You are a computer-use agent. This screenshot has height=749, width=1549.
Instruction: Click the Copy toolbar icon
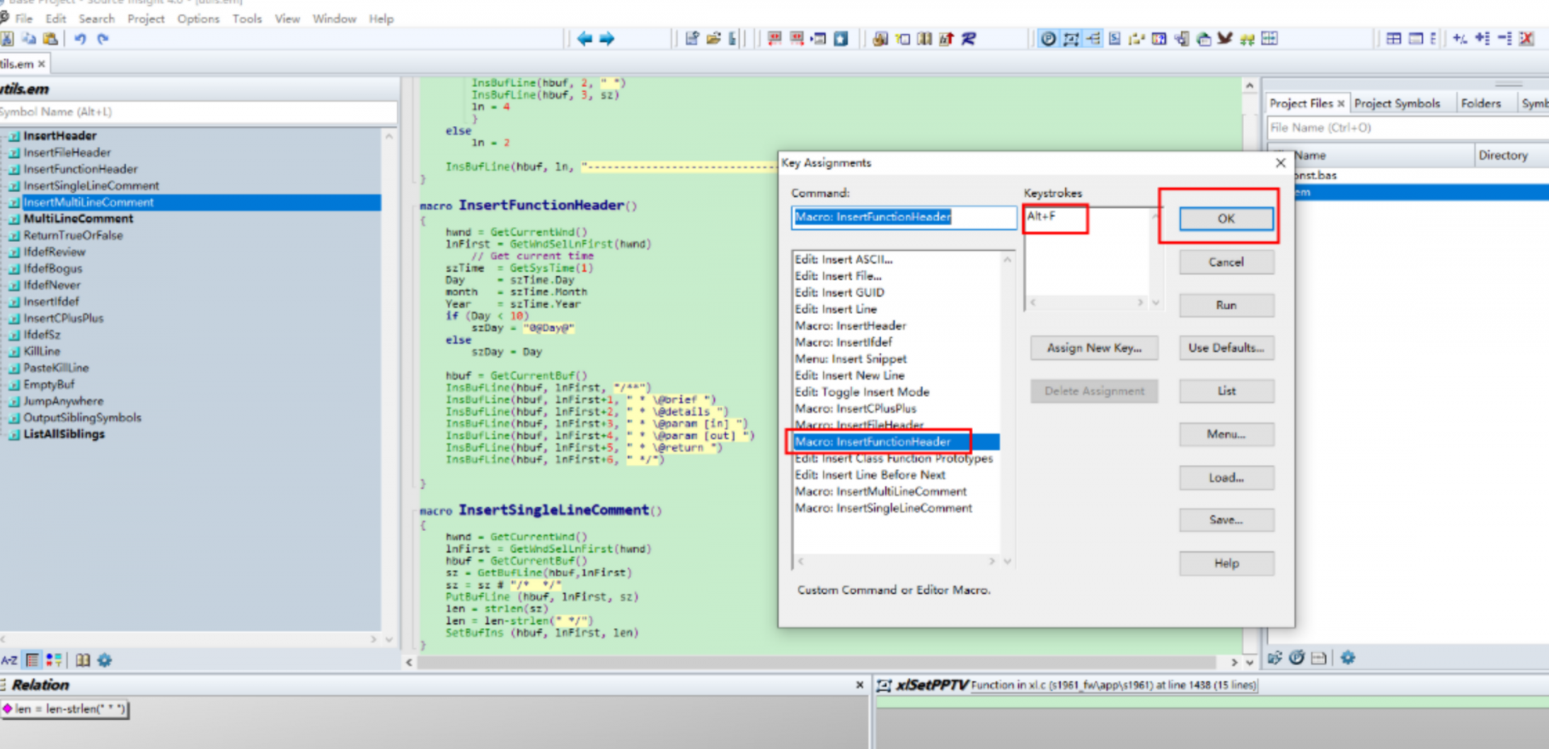(28, 39)
